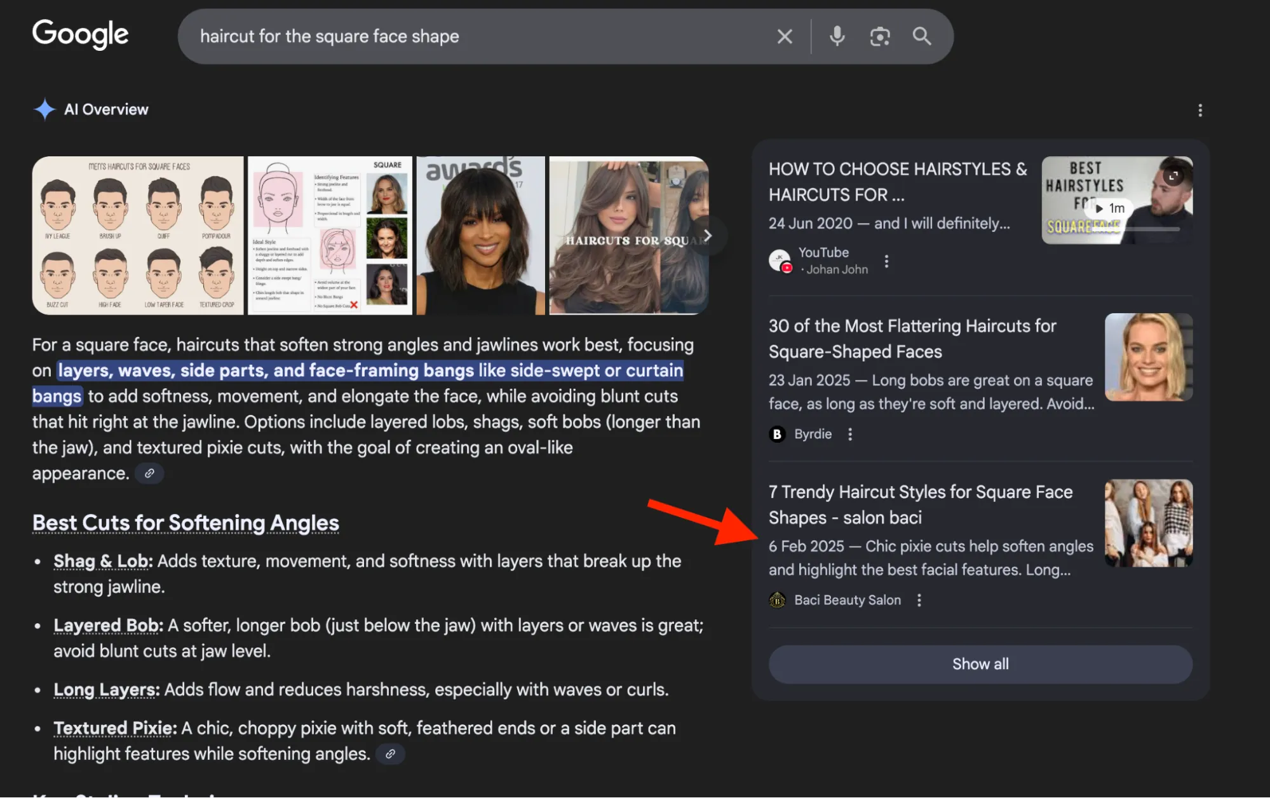Click the Johan John YouTube channel avatar

pos(781,260)
